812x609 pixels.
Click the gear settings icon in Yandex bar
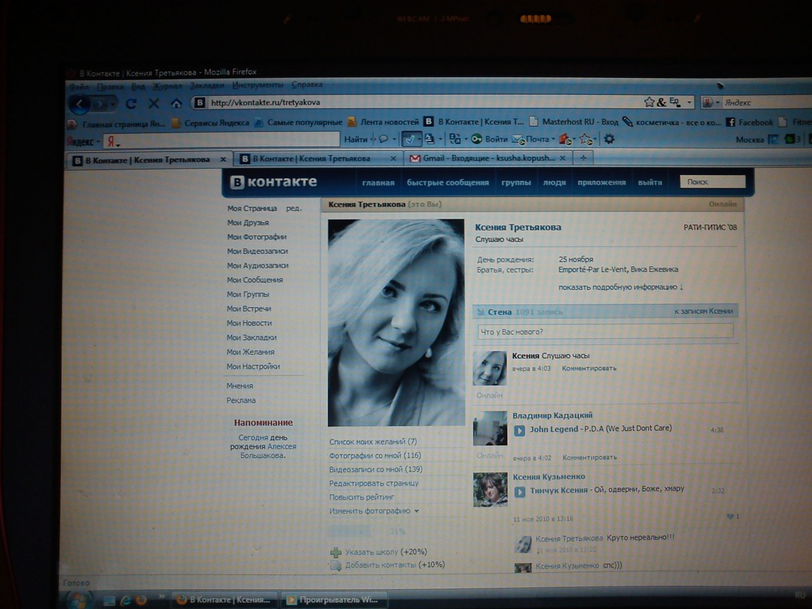pos(609,139)
